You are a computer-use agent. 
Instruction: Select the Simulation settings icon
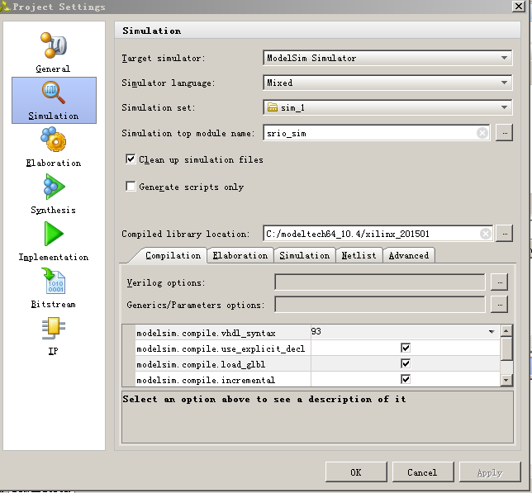(53, 99)
